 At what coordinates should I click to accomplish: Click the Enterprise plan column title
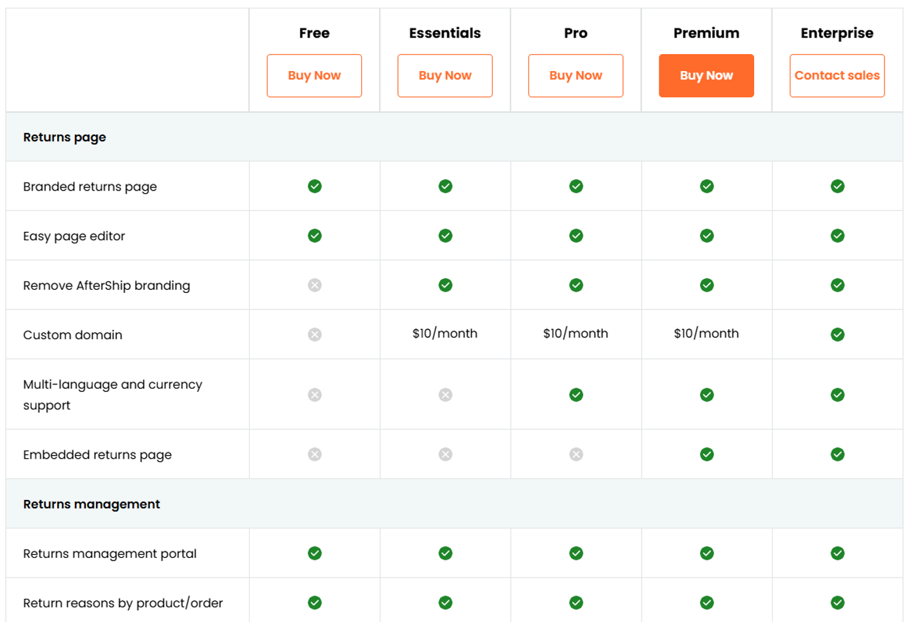[837, 34]
